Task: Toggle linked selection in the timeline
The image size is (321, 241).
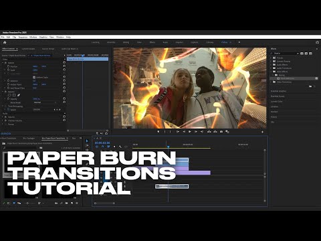Action: point(108,147)
